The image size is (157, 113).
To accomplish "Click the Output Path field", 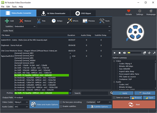I will pyautogui.click(x=63, y=98).
